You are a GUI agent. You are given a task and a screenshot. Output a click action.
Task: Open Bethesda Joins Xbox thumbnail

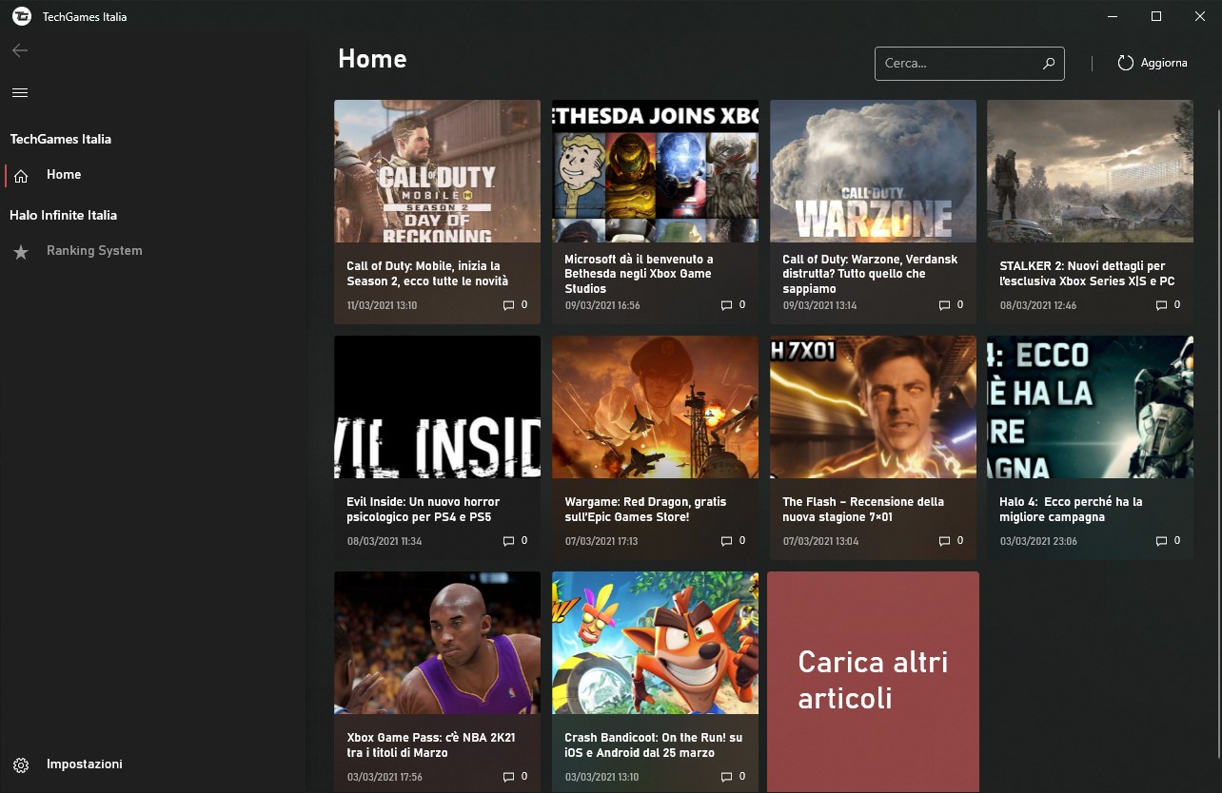coord(655,171)
